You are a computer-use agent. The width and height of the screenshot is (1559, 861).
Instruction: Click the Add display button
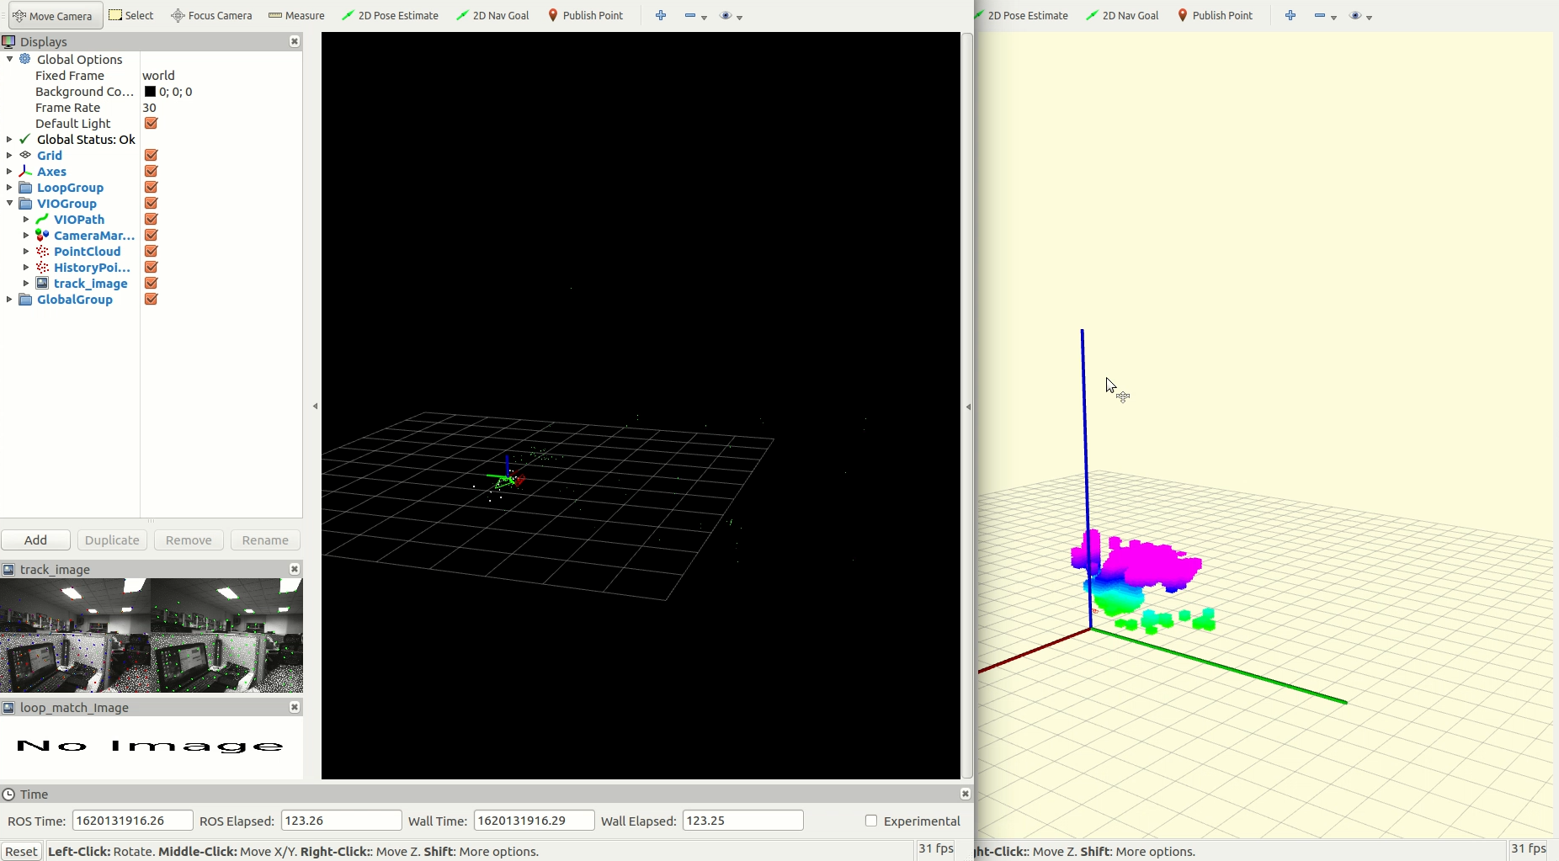[x=35, y=539]
